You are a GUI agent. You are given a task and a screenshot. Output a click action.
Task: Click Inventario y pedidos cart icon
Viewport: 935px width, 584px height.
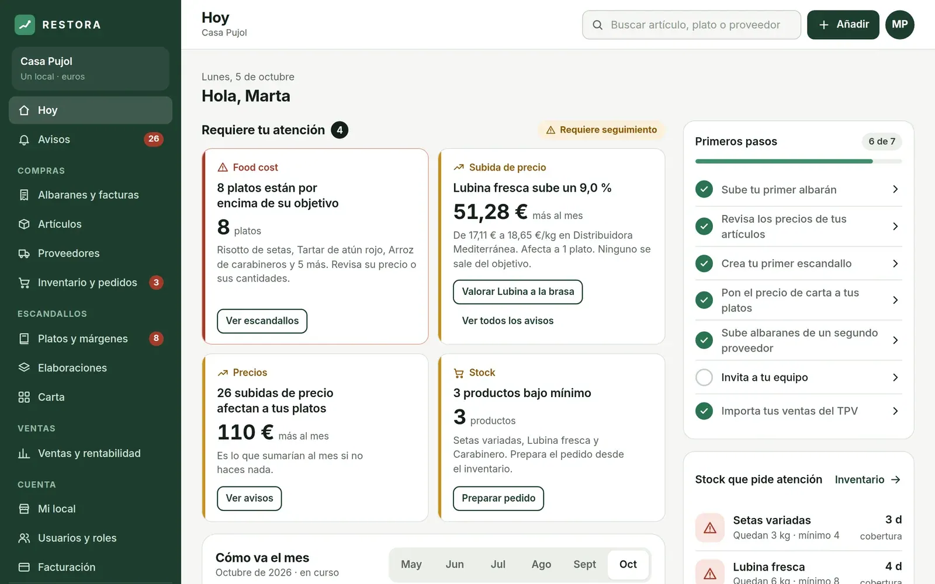(24, 283)
